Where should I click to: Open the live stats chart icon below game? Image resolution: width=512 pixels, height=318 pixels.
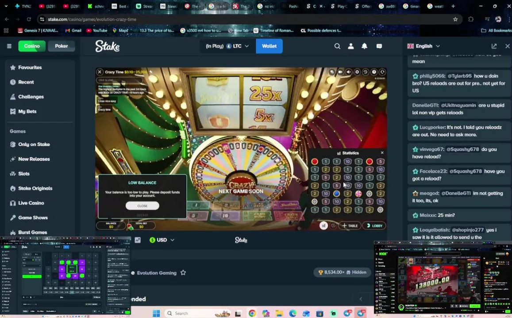(138, 240)
